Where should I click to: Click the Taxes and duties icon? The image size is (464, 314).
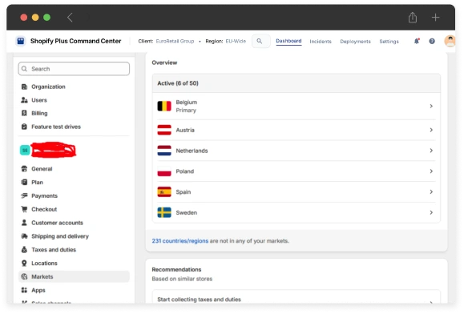(x=24, y=250)
